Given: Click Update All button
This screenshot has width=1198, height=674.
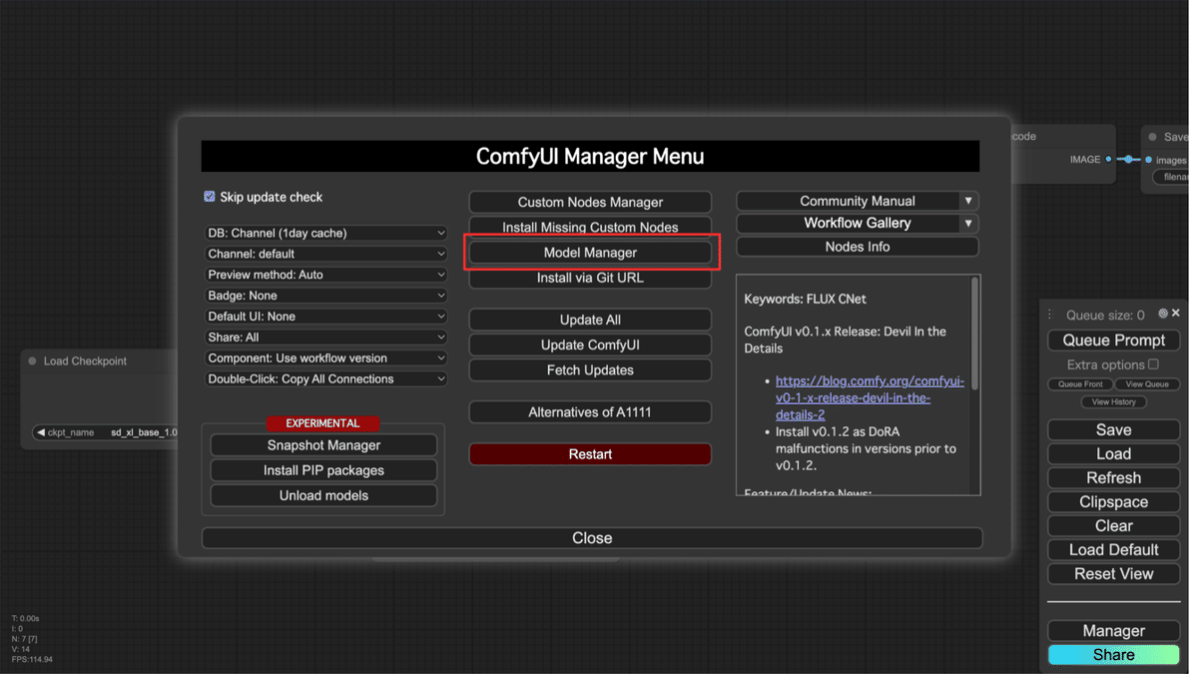Looking at the screenshot, I should pyautogui.click(x=590, y=320).
